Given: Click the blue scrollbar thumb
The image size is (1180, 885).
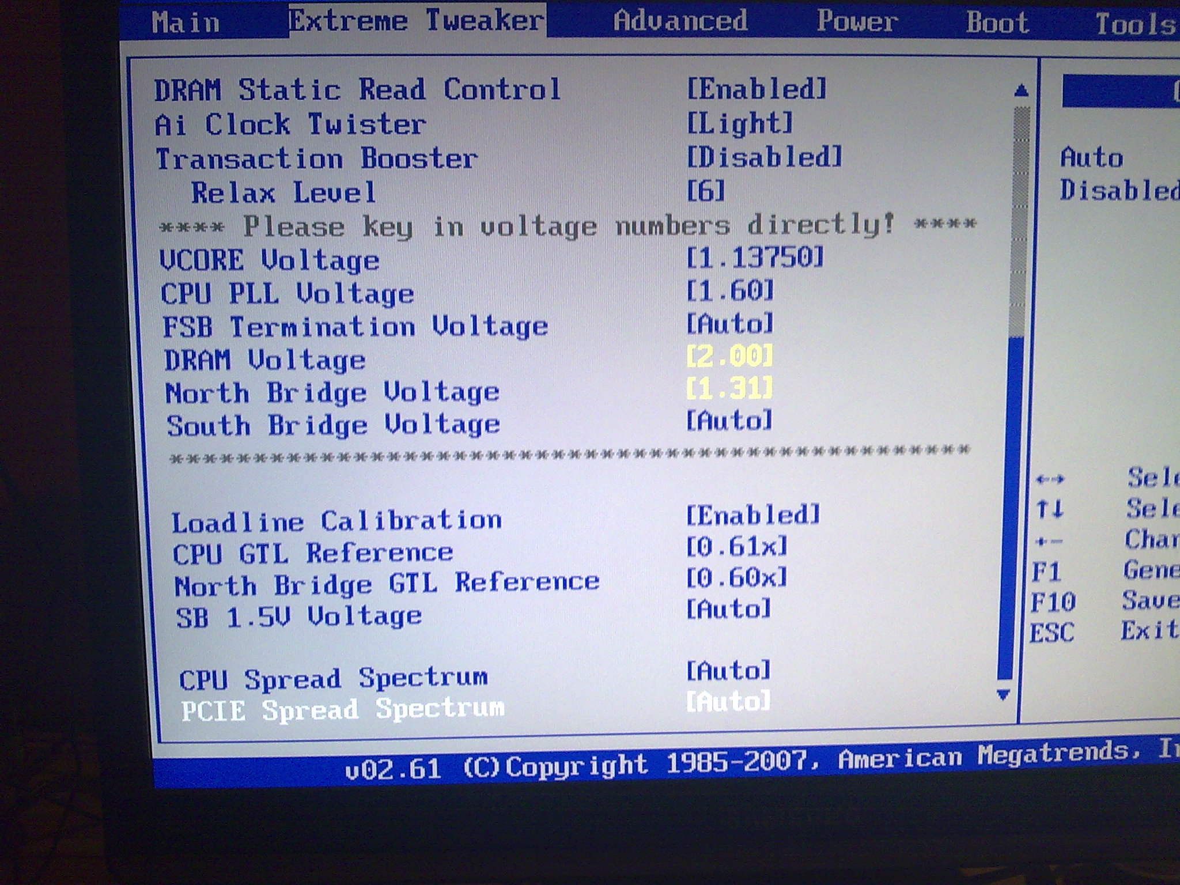Looking at the screenshot, I should 1011,507.
